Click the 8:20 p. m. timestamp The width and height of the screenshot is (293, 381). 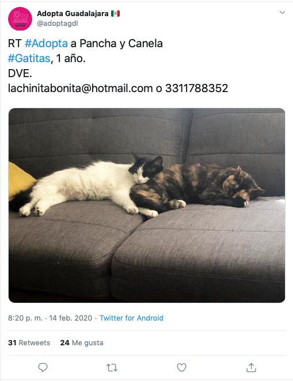25,318
